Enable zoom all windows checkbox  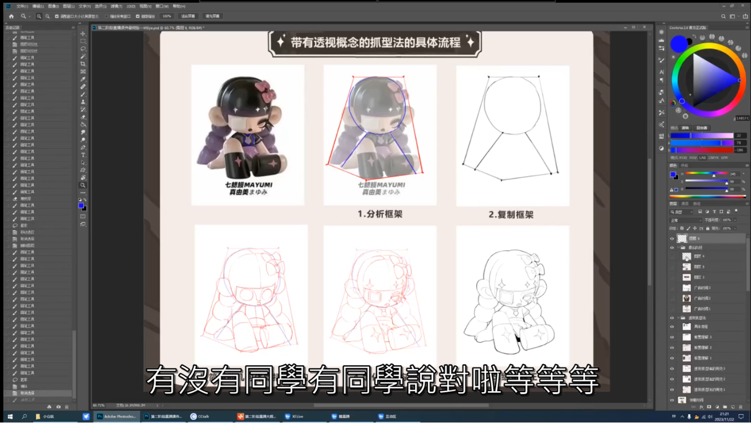click(106, 16)
